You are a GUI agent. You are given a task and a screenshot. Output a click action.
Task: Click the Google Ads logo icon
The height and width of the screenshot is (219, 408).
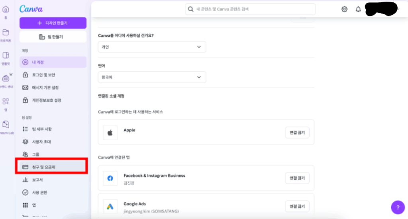110,207
